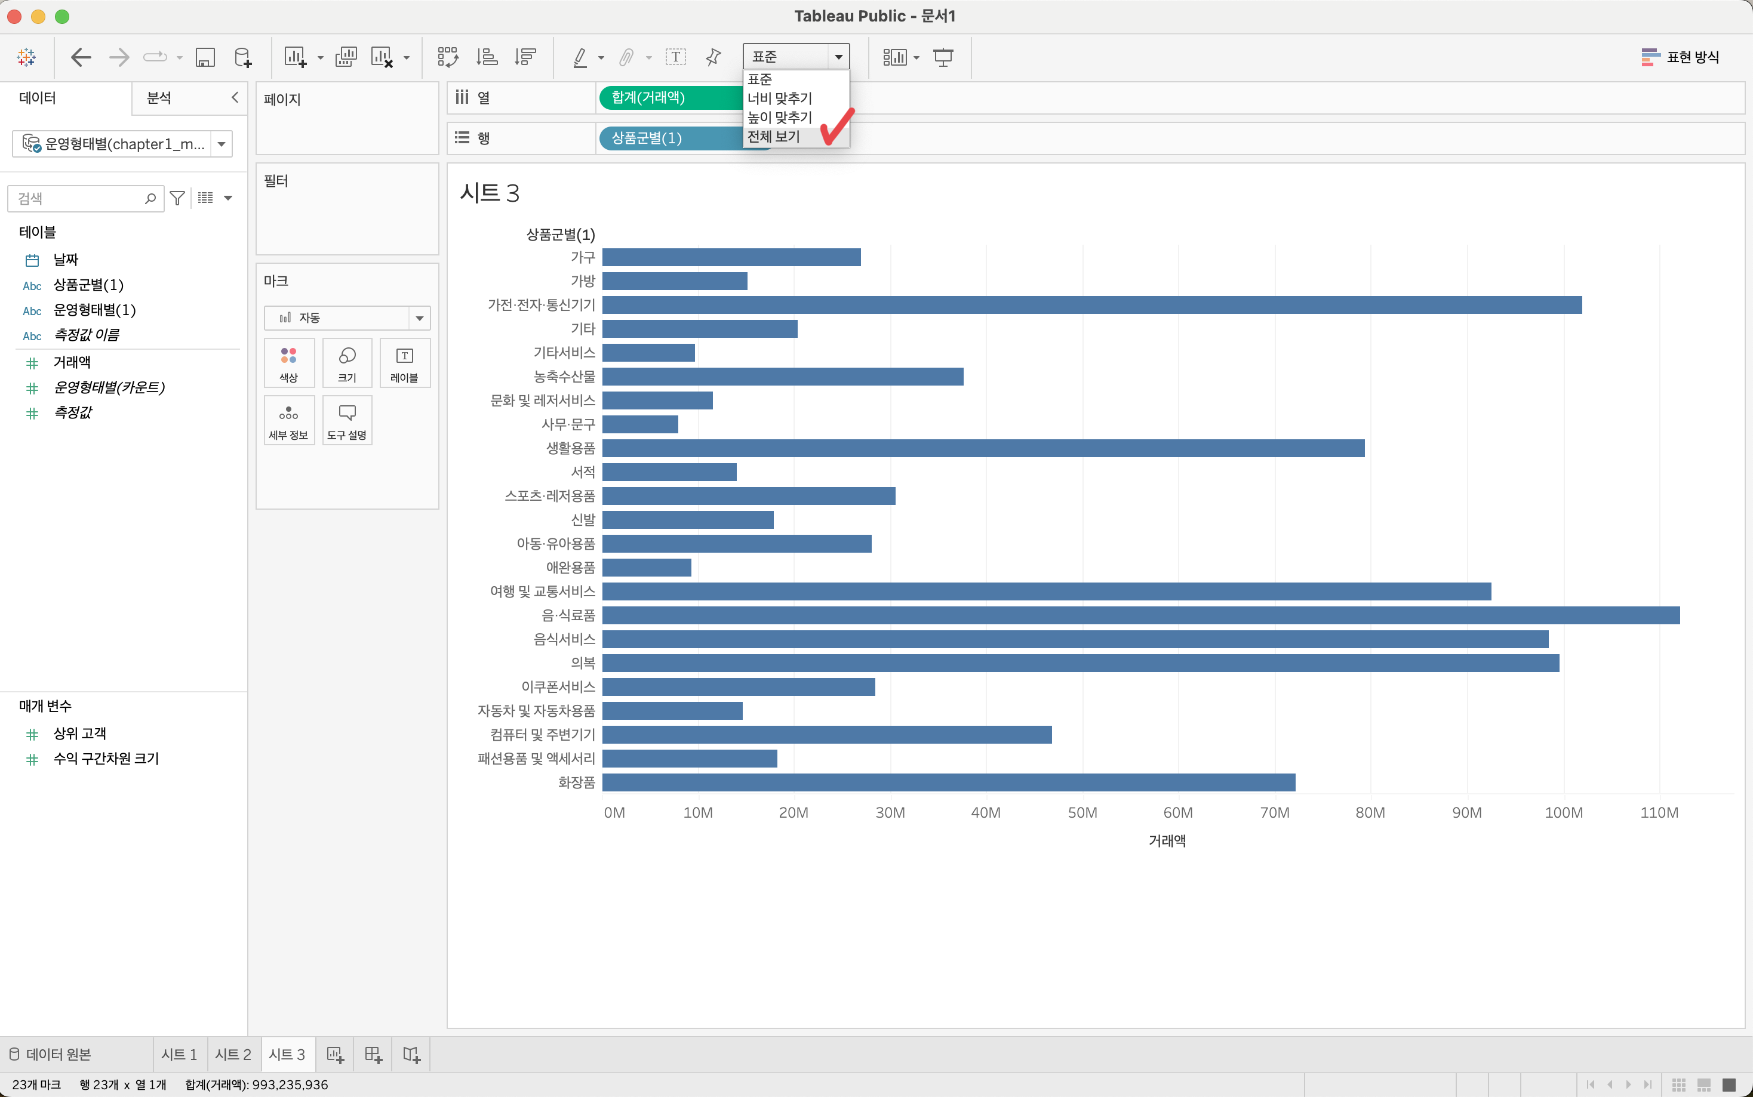Image resolution: width=1753 pixels, height=1097 pixels.
Task: Toggle data pane filter icon
Action: [x=177, y=198]
